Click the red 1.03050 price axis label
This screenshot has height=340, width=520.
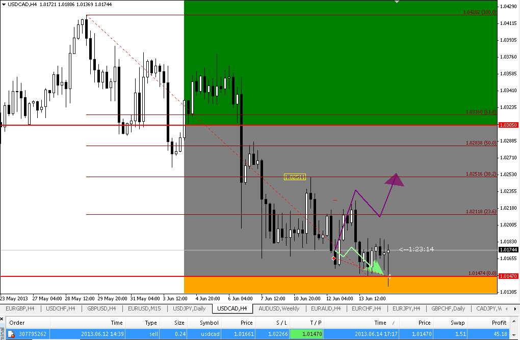coord(508,125)
